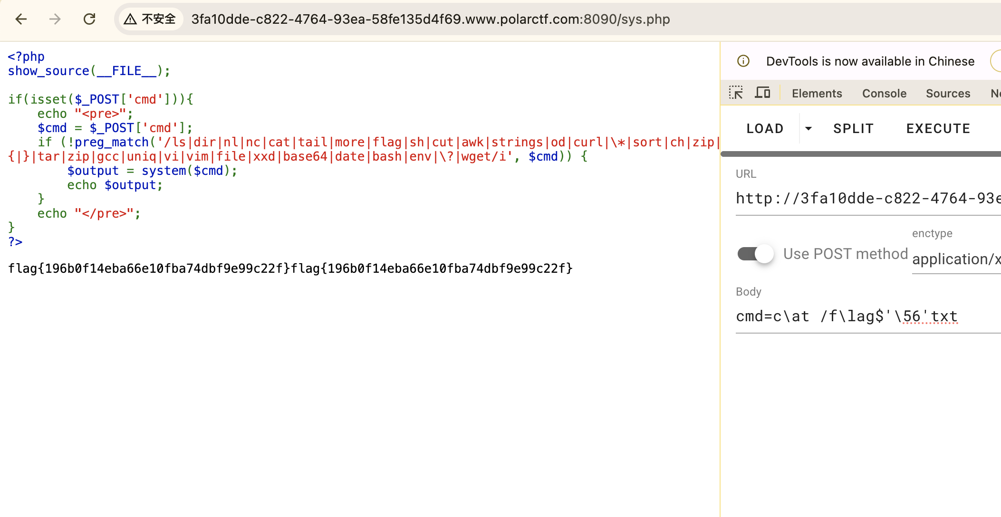
Task: Click the browser forward arrow
Action: click(55, 19)
